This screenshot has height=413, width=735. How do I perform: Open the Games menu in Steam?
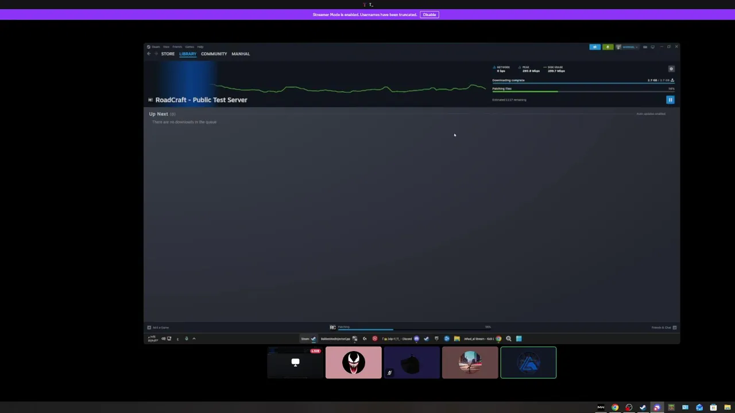(189, 47)
